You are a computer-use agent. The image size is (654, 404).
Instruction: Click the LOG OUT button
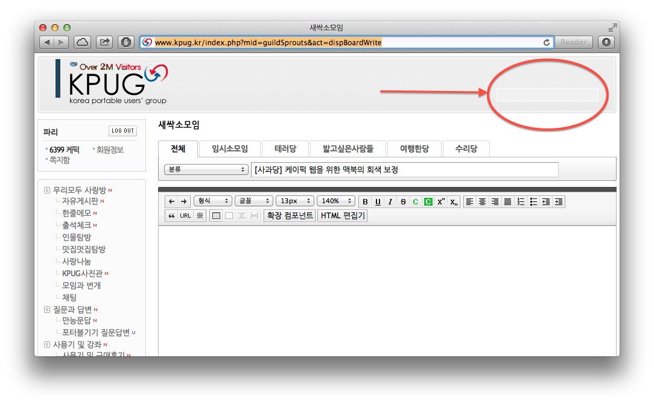click(122, 131)
